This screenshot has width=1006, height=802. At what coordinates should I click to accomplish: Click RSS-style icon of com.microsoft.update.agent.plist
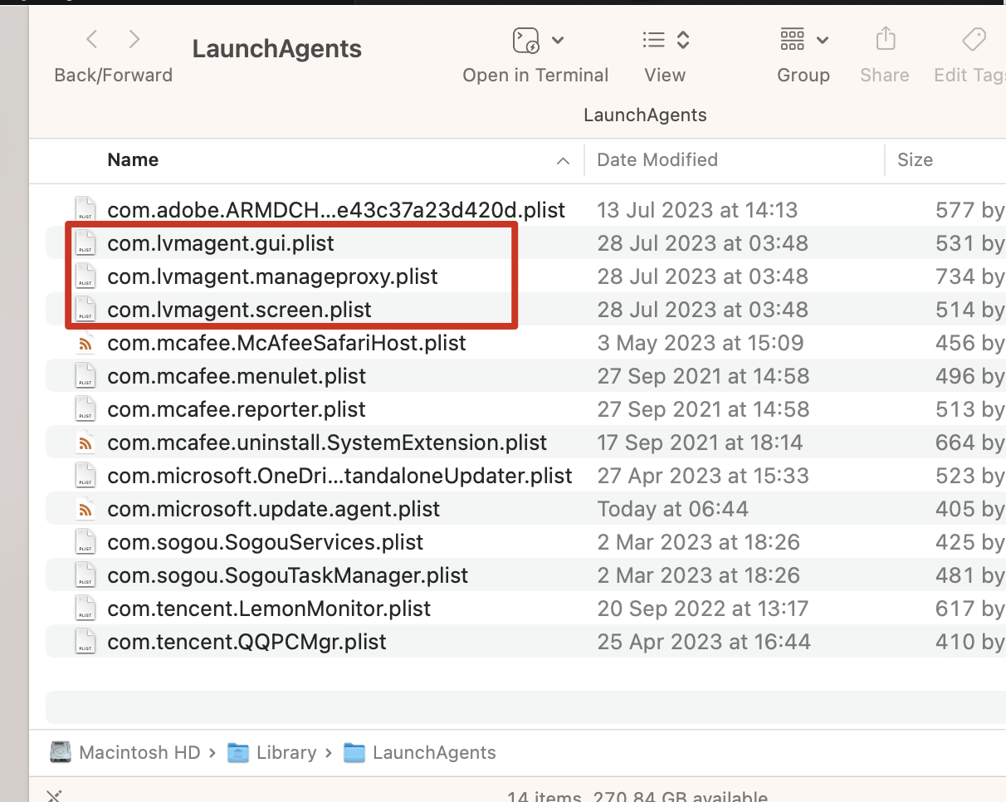pyautogui.click(x=85, y=509)
